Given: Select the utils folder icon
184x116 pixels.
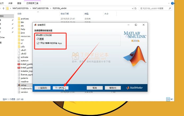Looking at the screenshot, I should (19, 47).
